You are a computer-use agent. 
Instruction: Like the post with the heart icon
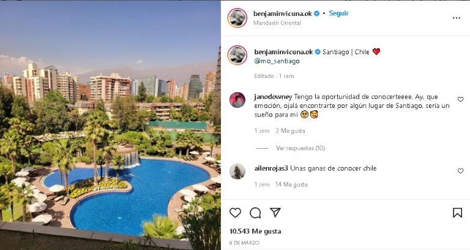click(235, 213)
